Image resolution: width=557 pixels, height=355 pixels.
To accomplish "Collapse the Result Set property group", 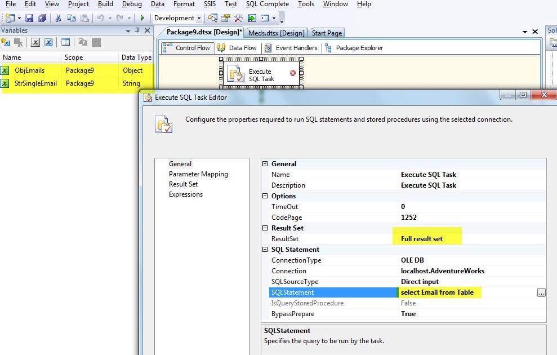I will [264, 228].
